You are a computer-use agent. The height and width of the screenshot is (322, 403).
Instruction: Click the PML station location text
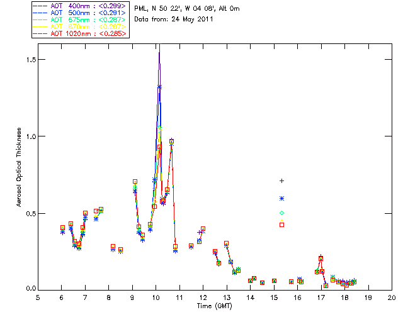pos(187,9)
